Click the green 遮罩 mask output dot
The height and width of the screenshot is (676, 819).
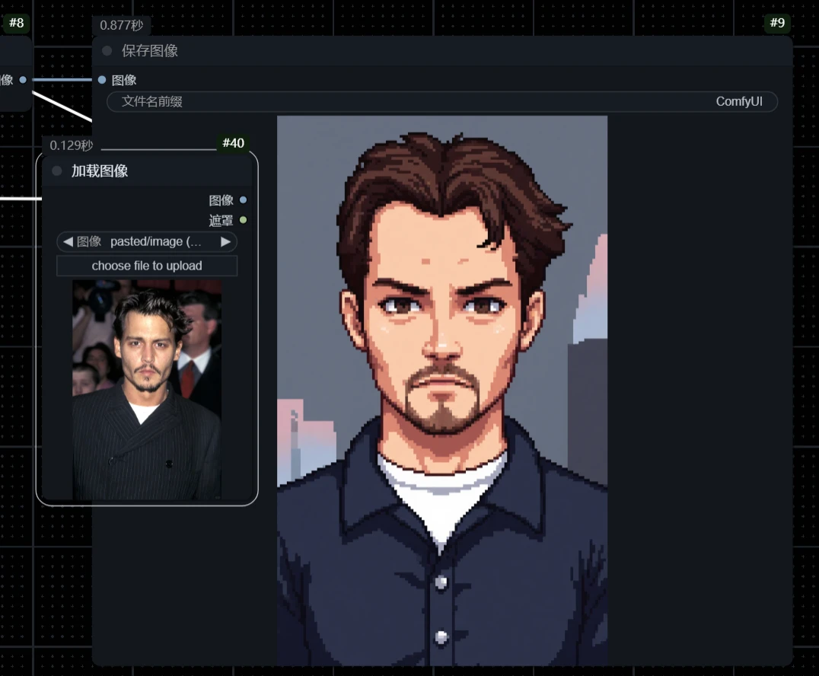[243, 220]
